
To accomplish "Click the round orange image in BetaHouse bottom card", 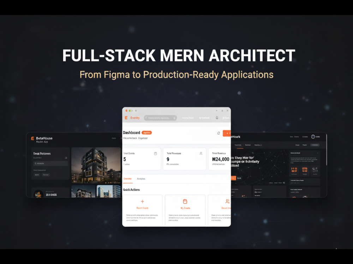I will coord(38,194).
